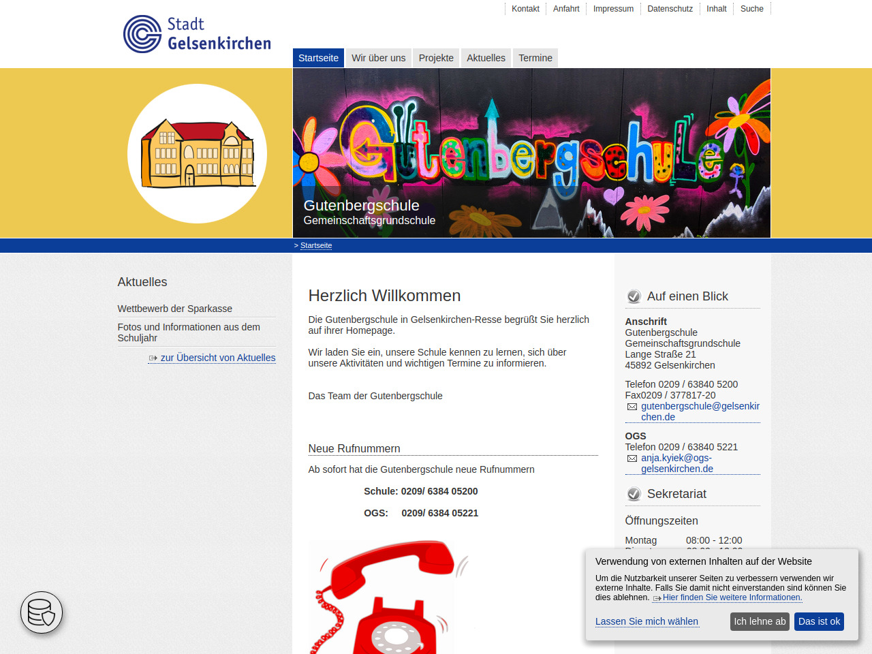The height and width of the screenshot is (654, 872).
Task: Accept with the Das ist ok button
Action: [819, 621]
